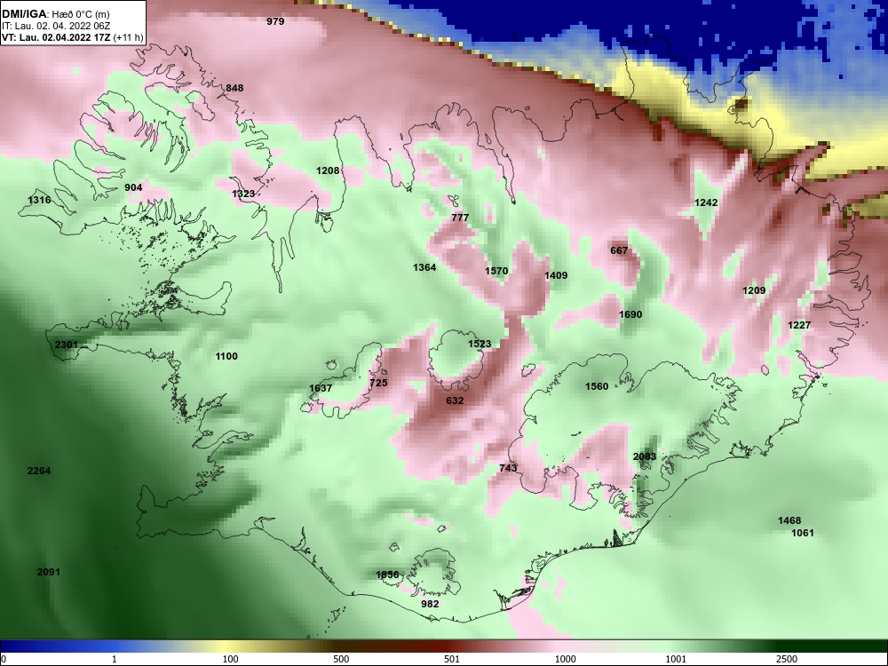The width and height of the screenshot is (888, 666).
Task: Select the 904 height label
Action: 133,187
